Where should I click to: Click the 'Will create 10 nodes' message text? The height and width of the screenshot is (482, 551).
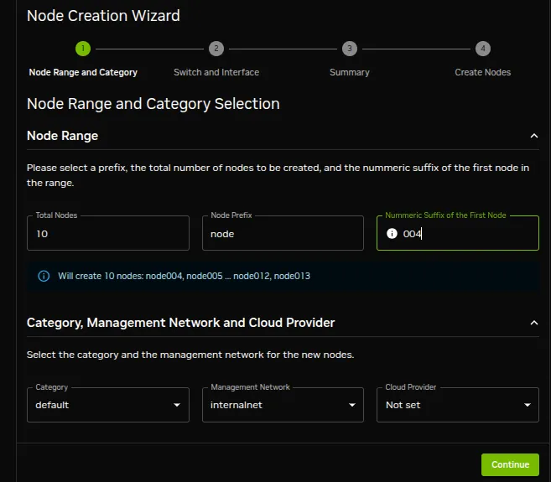pyautogui.click(x=185, y=276)
